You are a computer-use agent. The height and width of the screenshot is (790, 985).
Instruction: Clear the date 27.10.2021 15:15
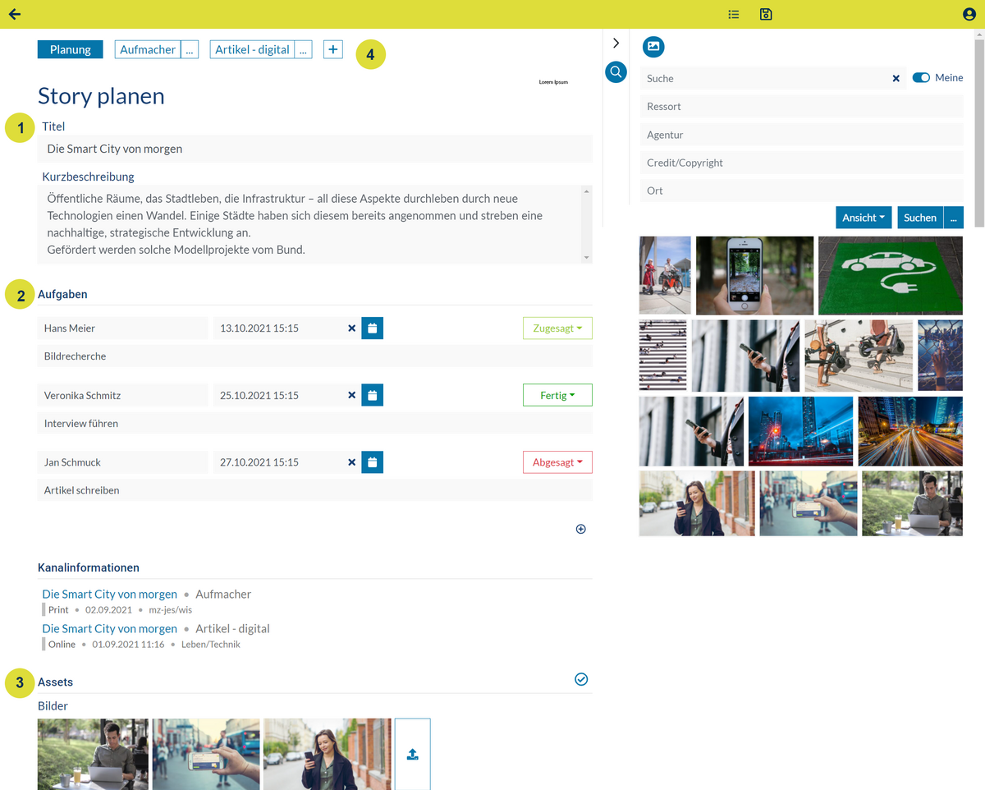351,463
